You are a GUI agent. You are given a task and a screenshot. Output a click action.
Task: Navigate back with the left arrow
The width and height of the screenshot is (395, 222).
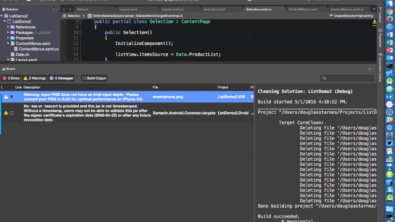(64, 9)
